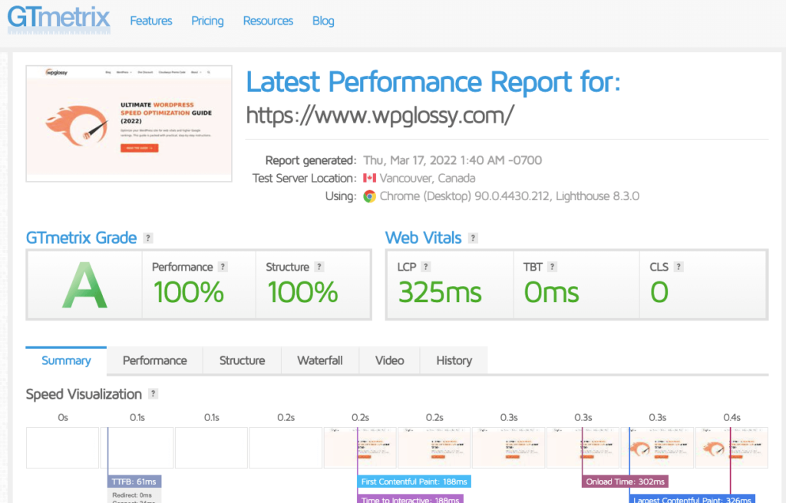Select the Video tab
This screenshot has height=503, width=786.
389,360
